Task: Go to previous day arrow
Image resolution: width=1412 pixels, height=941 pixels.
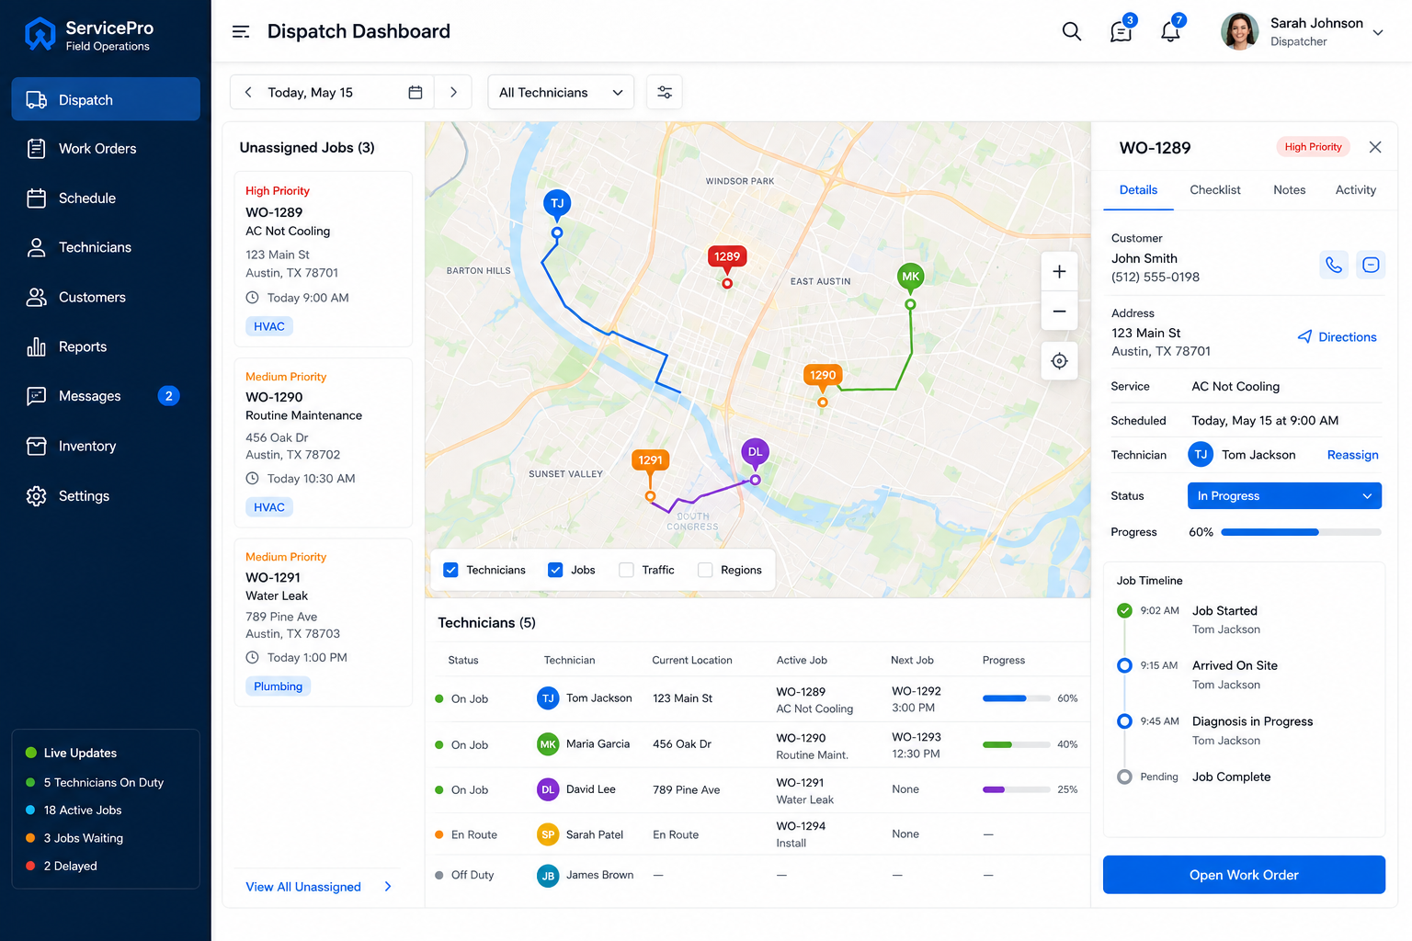Action: (248, 92)
